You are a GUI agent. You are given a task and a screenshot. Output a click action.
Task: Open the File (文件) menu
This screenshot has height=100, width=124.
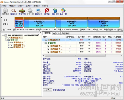4,6
